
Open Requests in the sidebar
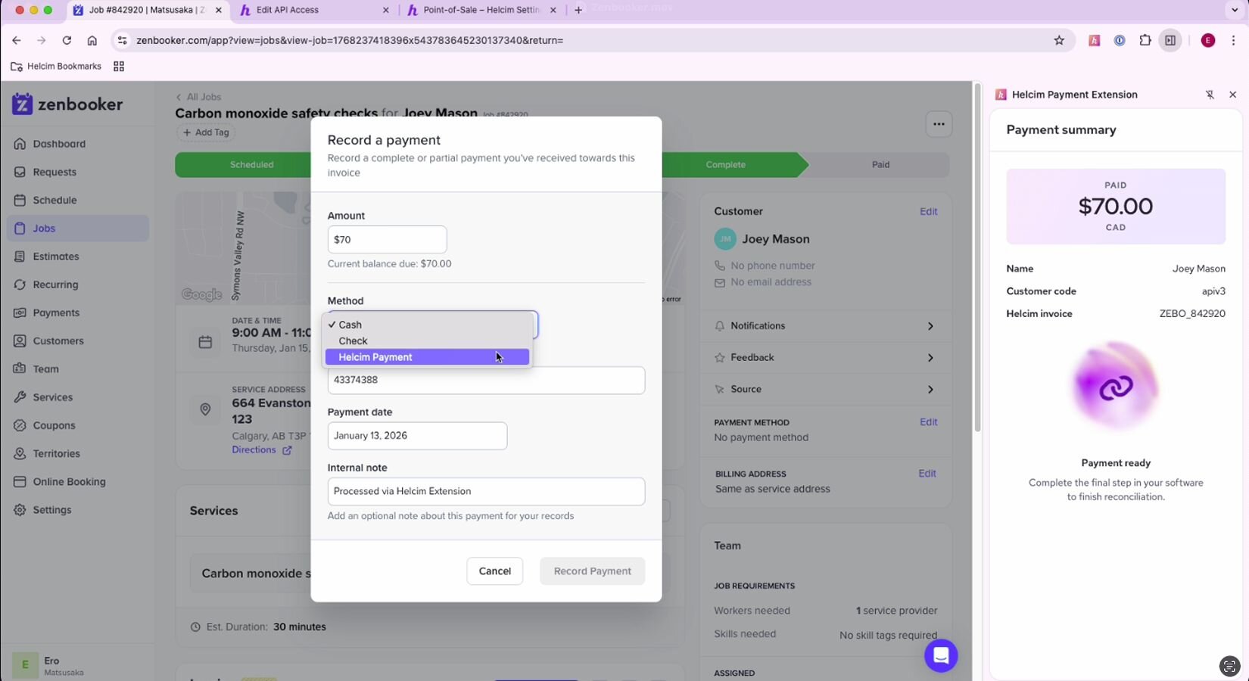(x=78, y=172)
